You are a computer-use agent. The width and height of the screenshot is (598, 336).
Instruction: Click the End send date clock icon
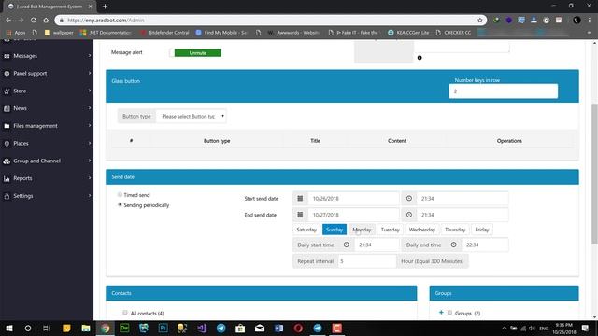(409, 215)
